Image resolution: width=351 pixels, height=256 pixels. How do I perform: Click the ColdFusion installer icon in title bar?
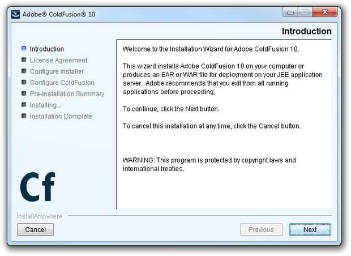click(16, 14)
